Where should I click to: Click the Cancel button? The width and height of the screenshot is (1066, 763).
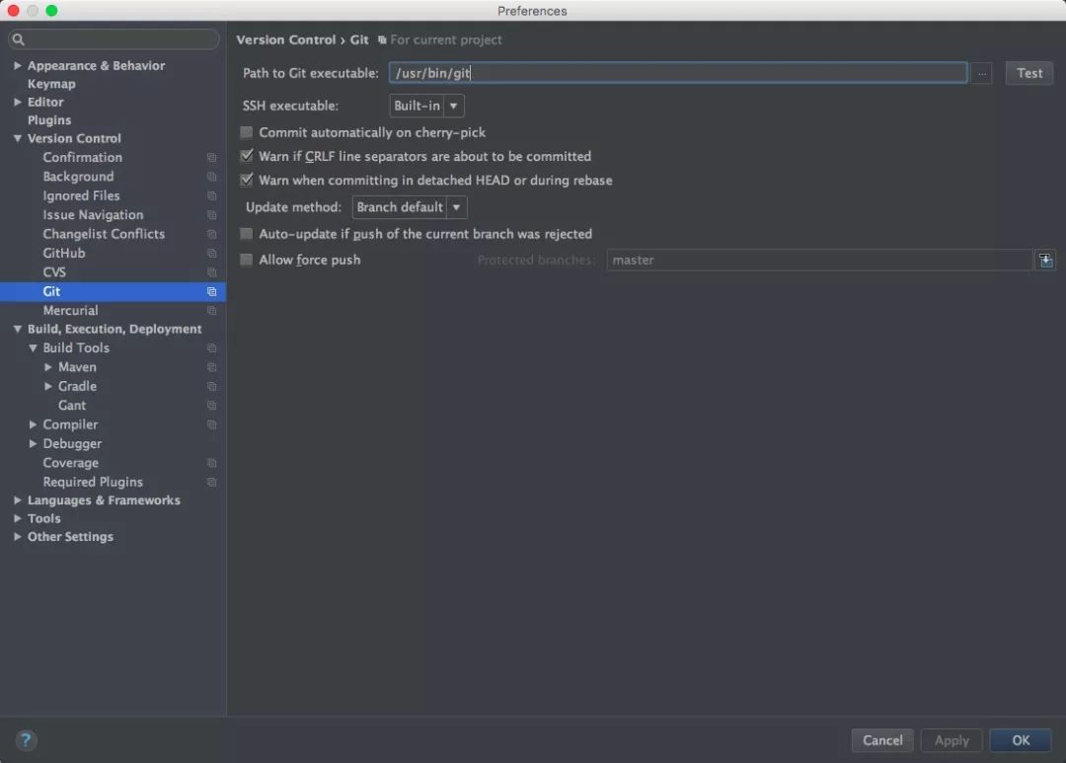coord(882,740)
